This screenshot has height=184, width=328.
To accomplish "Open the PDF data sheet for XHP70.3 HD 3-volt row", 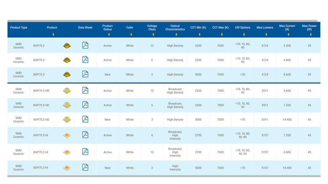I will click(85, 119).
